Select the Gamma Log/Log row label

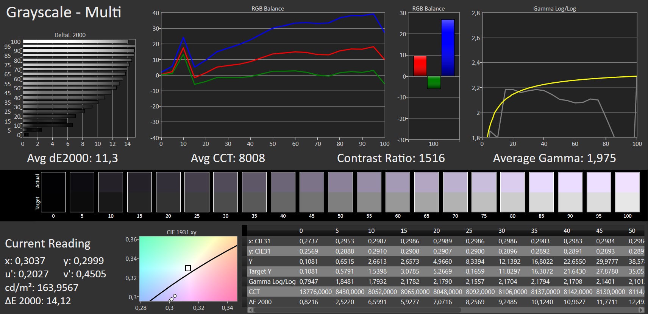coord(272,282)
